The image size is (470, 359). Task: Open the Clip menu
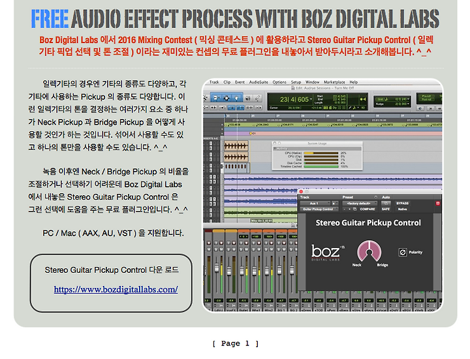point(227,82)
